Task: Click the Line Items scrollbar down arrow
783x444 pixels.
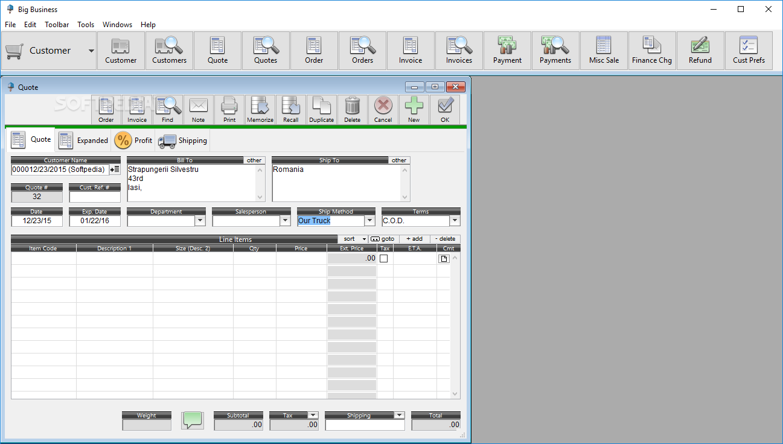Action: [455, 394]
